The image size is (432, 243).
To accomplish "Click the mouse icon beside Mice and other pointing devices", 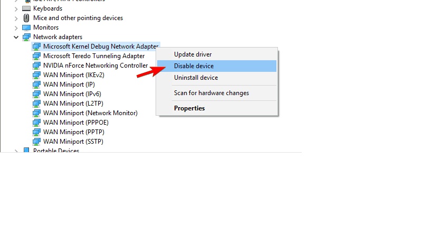I will tap(26, 18).
